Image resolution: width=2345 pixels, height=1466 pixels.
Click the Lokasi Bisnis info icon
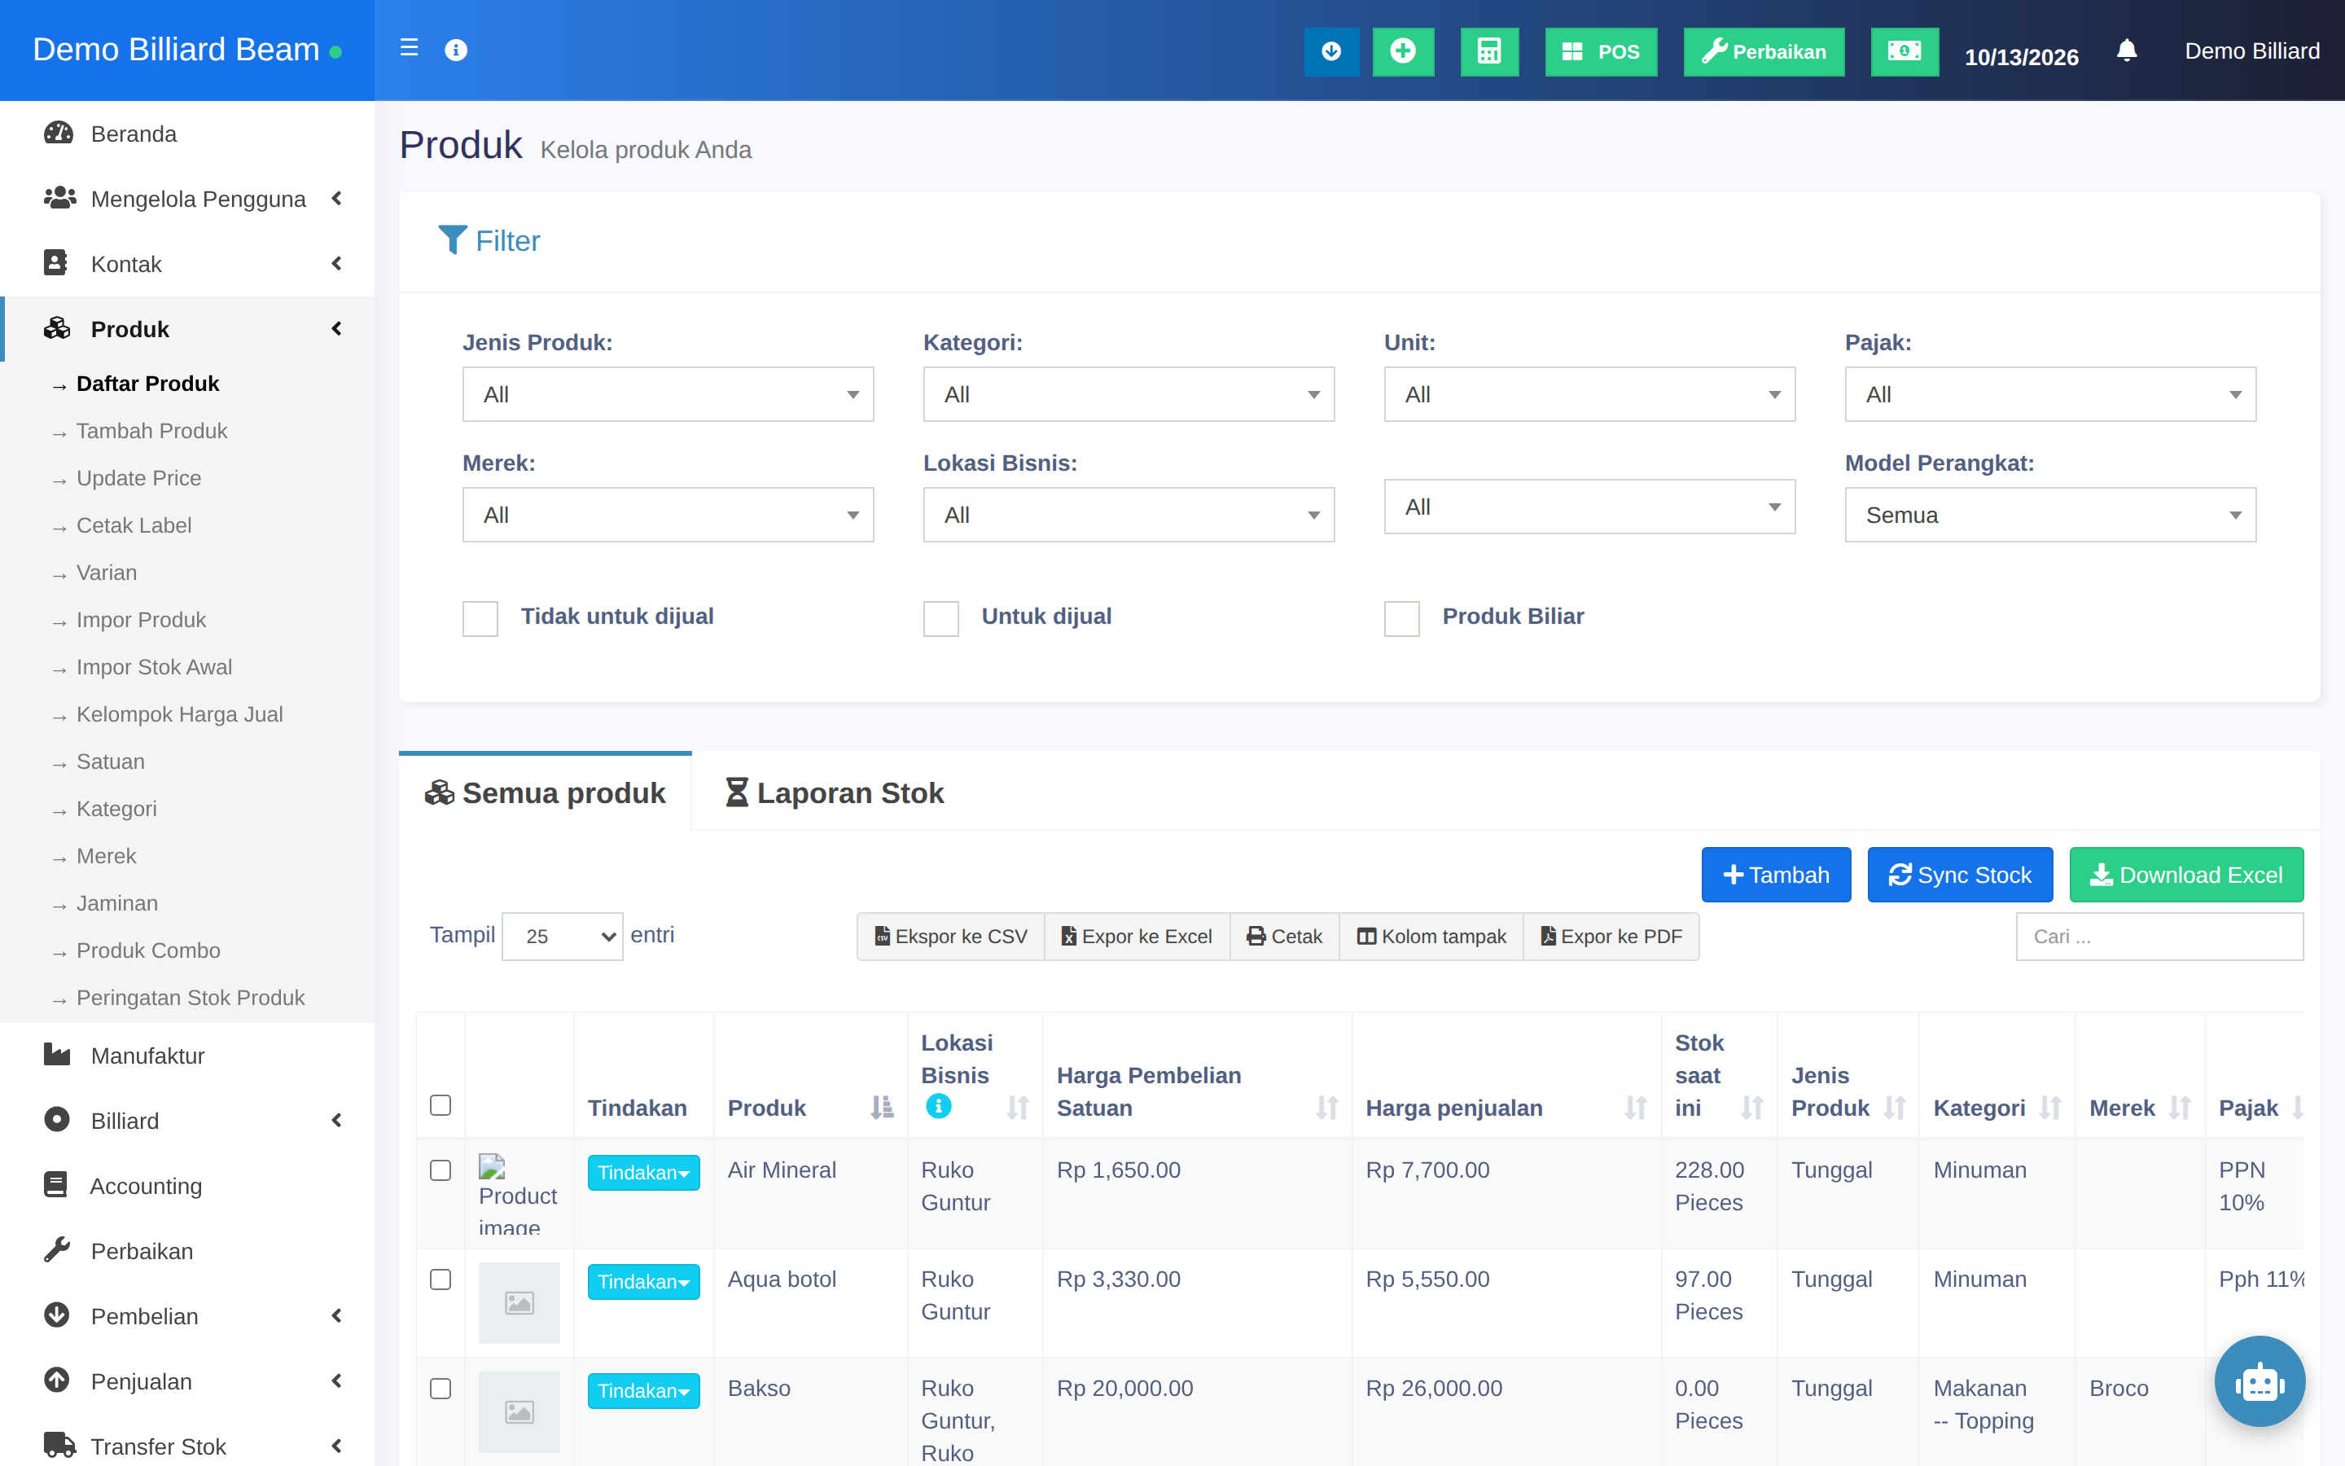[938, 1106]
